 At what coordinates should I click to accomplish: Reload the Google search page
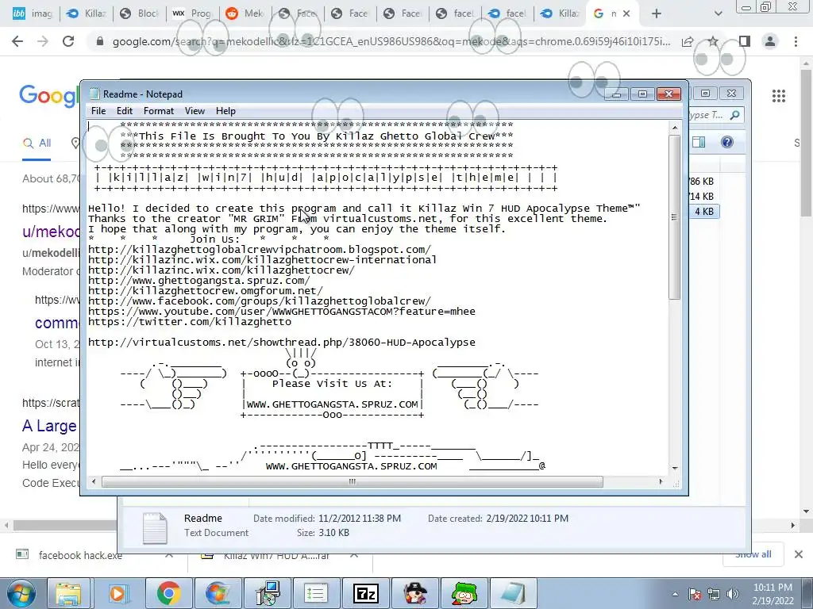68,41
